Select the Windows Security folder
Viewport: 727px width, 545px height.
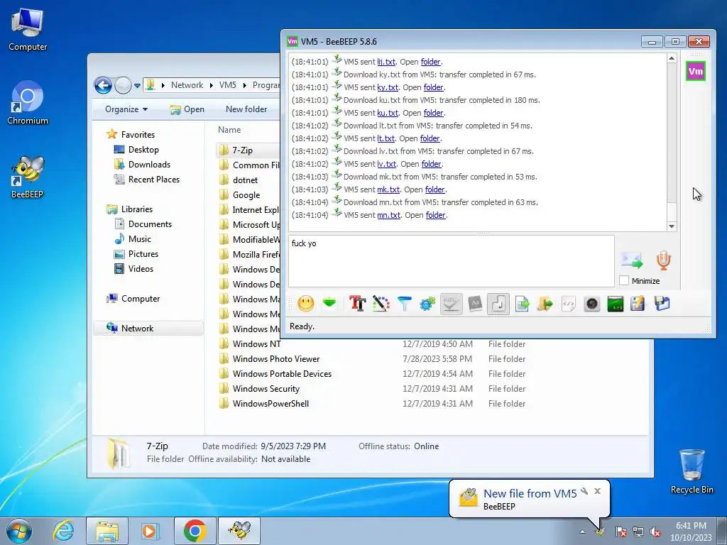266,388
